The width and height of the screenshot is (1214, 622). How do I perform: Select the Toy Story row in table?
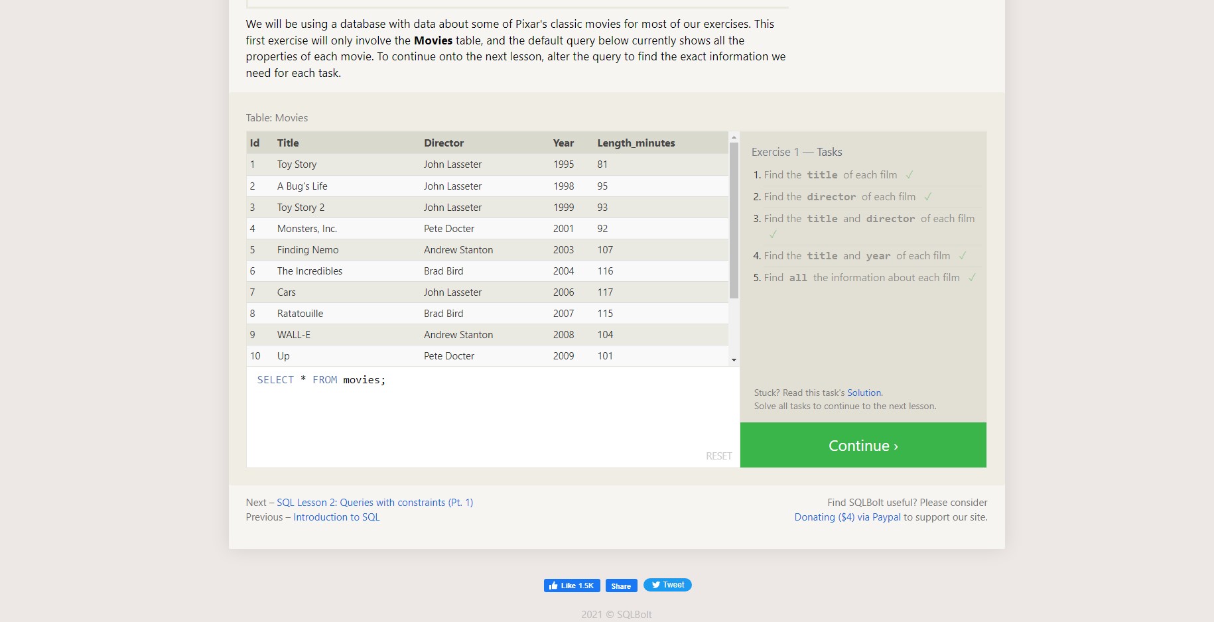488,164
